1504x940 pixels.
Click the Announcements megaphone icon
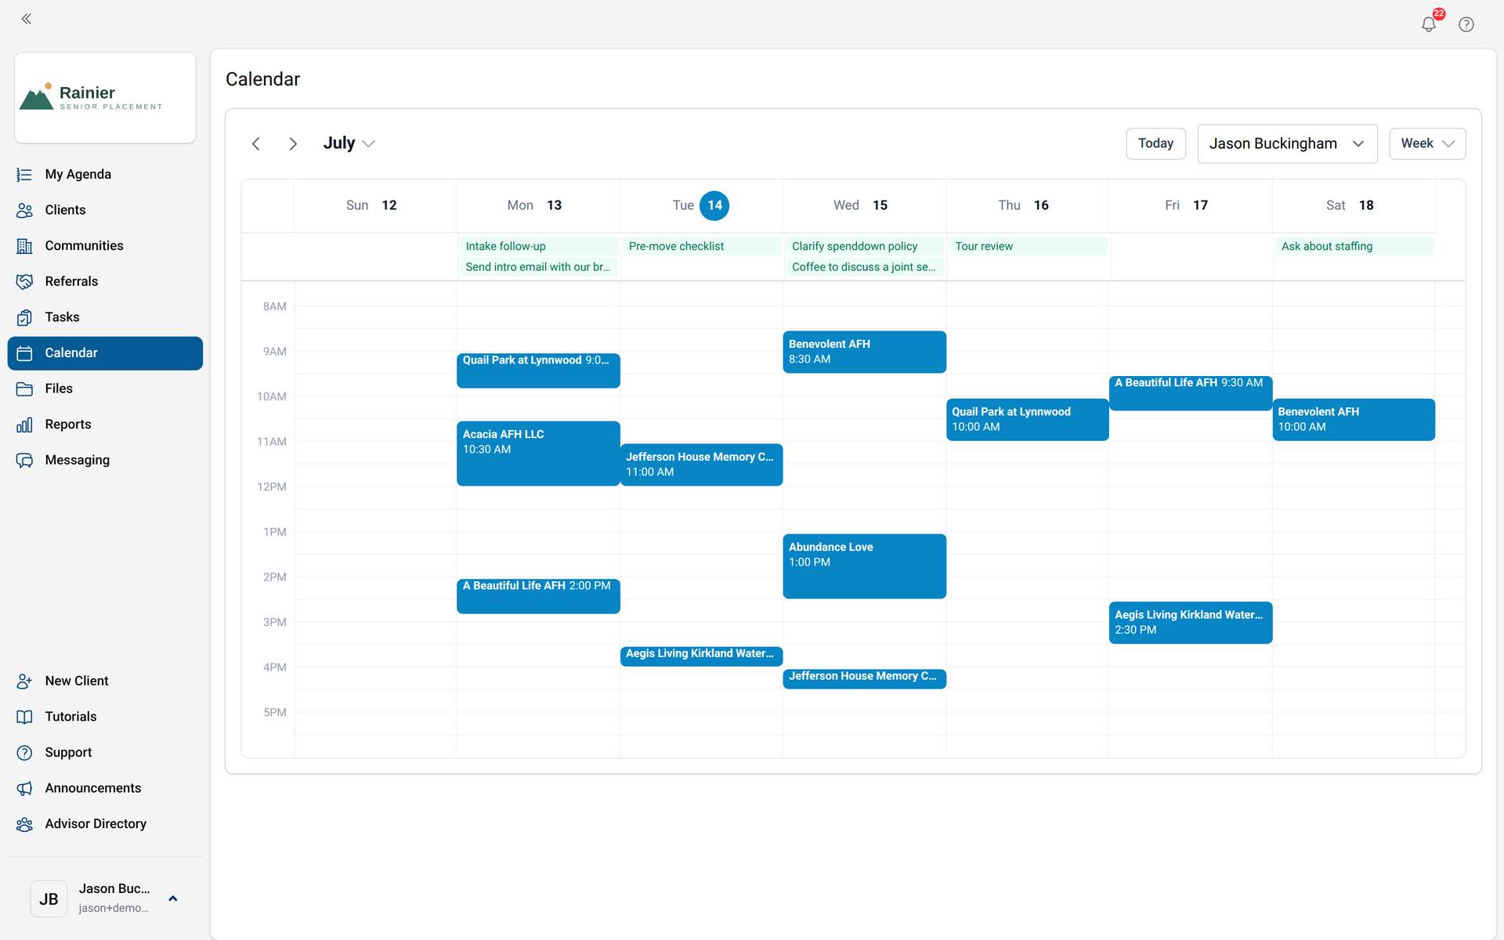pos(24,789)
